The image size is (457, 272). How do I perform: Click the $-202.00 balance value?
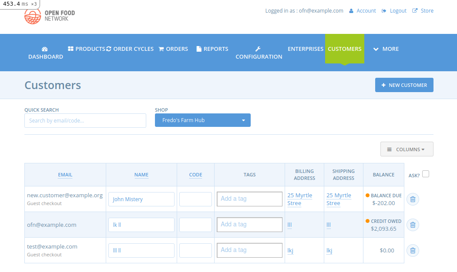pyautogui.click(x=383, y=203)
